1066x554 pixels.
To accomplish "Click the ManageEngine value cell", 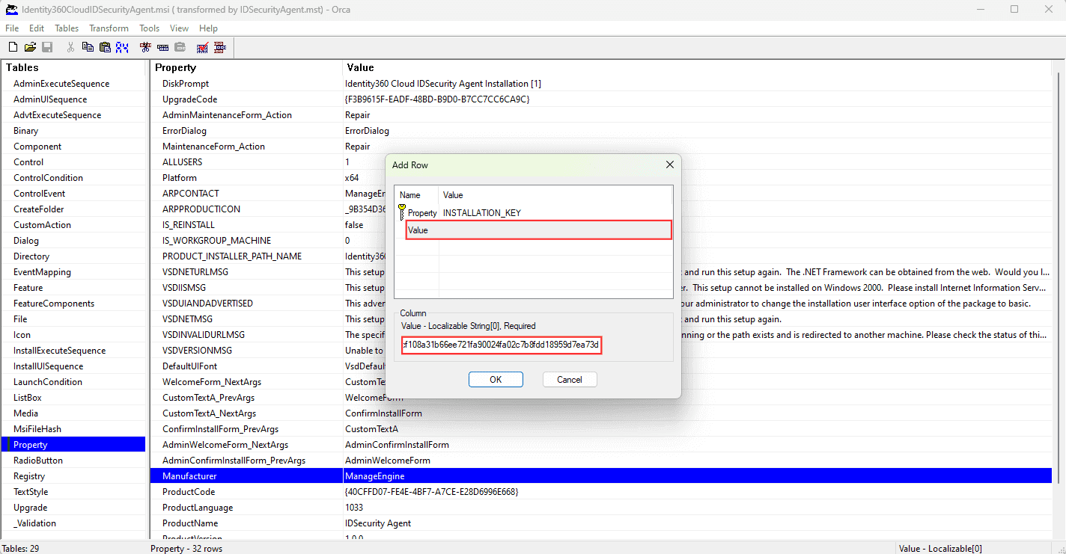I will click(x=697, y=476).
